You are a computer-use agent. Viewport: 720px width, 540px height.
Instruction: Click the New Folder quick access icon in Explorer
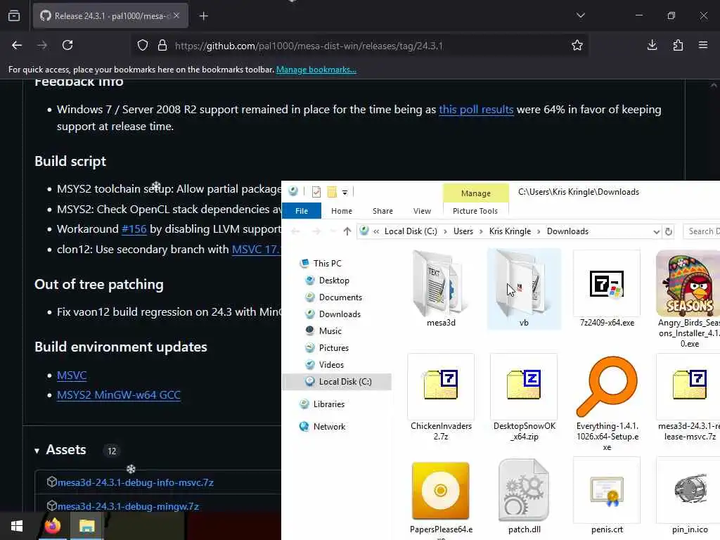pyautogui.click(x=332, y=192)
